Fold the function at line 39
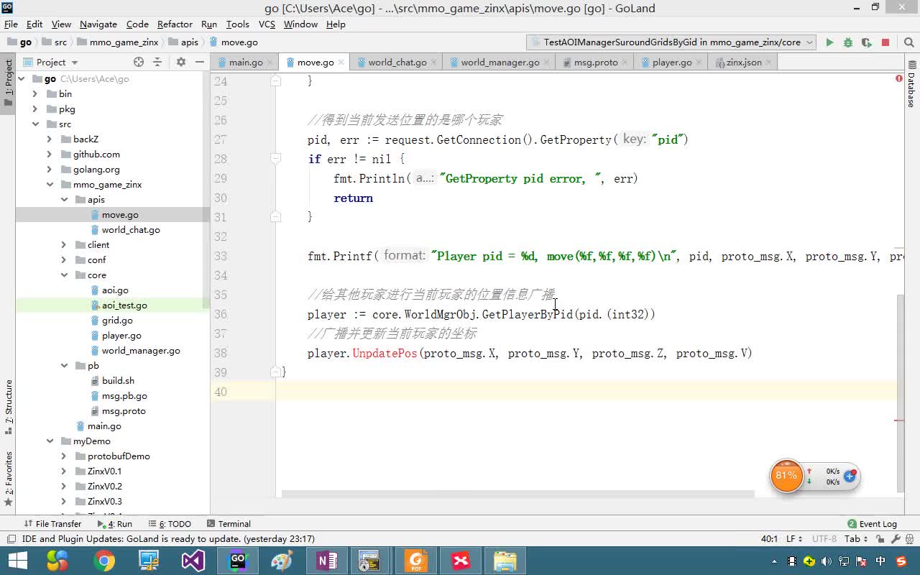Screen dimensions: 920x575 (x=275, y=372)
